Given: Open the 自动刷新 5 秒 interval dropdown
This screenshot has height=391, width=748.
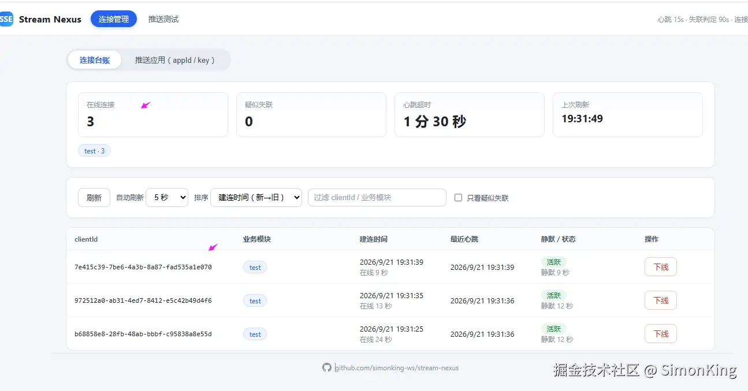Looking at the screenshot, I should click(x=167, y=197).
